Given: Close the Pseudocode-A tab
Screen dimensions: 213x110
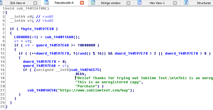Looking at the screenshot, I should pyautogui.click(x=82, y=3).
